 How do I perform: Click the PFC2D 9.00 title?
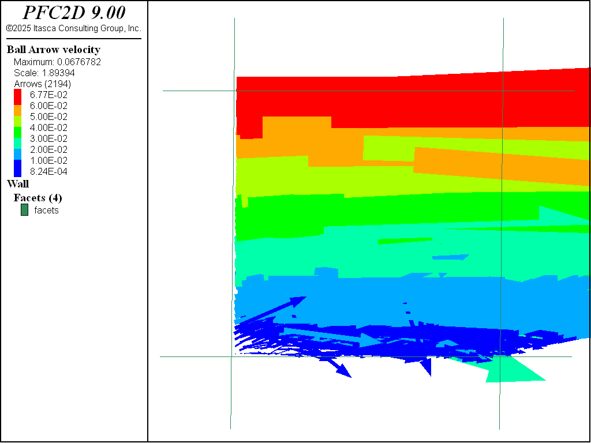(x=73, y=13)
